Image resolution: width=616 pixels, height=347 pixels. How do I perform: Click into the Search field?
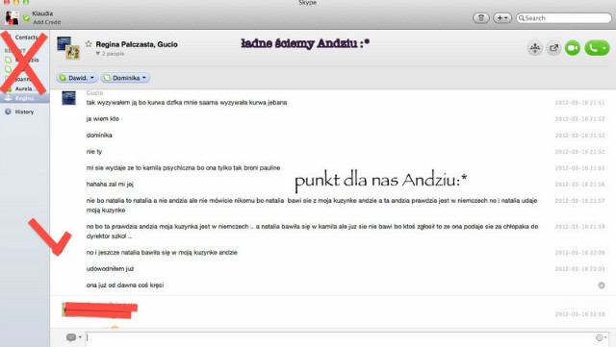(564, 18)
